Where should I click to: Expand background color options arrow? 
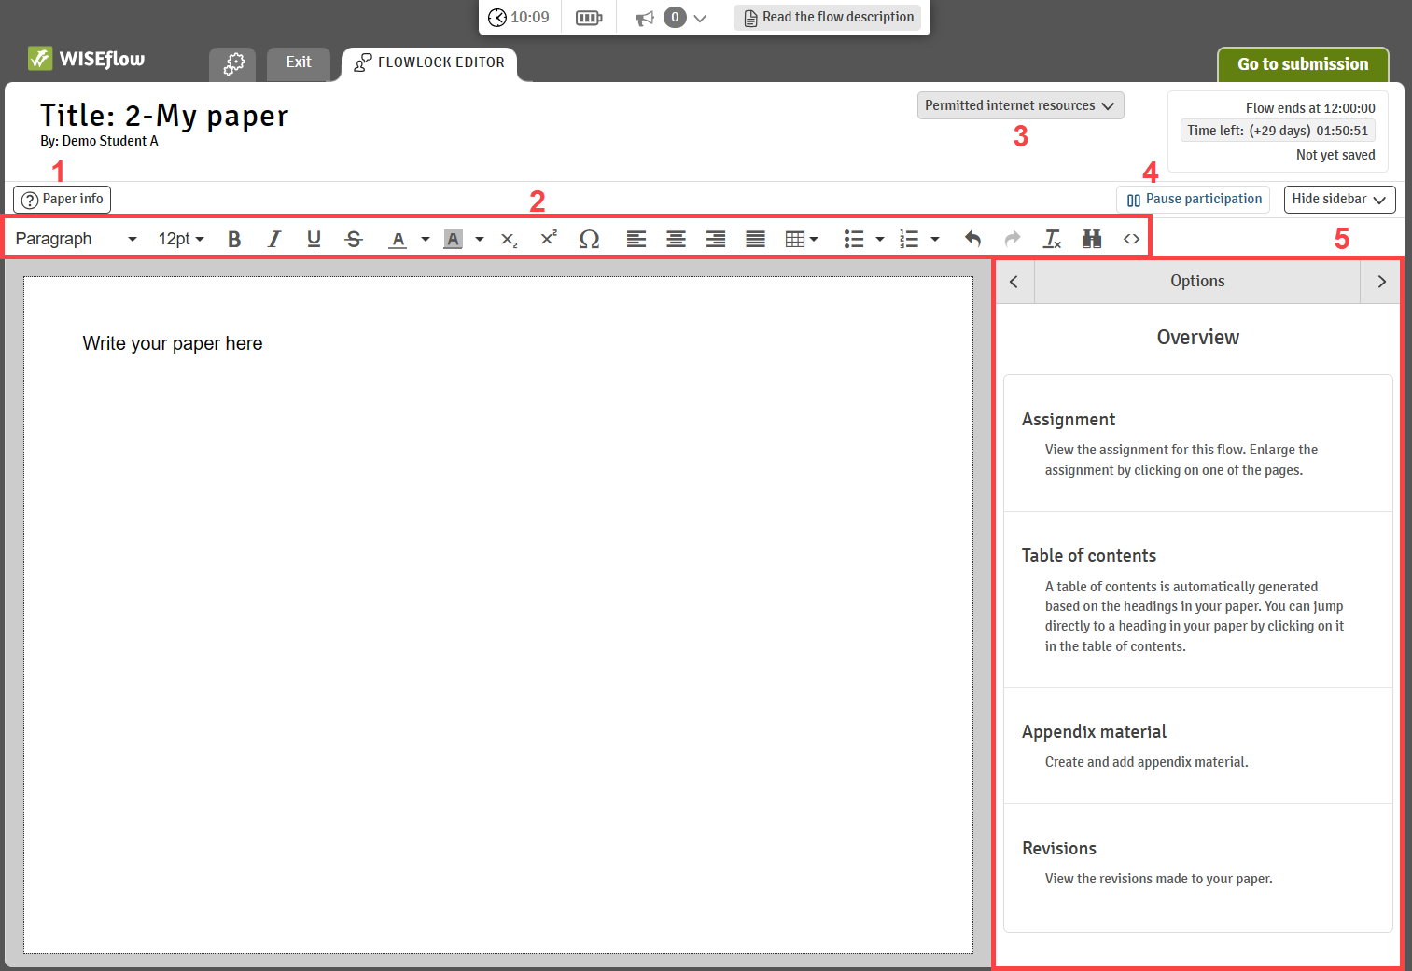coord(480,239)
